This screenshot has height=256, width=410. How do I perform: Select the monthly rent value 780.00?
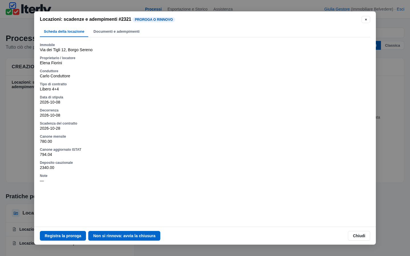46,141
